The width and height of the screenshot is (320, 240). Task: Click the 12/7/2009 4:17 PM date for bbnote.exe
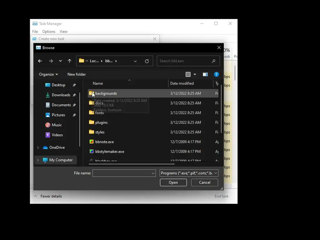tap(185, 142)
